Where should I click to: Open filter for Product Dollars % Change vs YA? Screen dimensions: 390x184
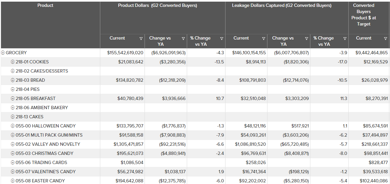coord(222,39)
